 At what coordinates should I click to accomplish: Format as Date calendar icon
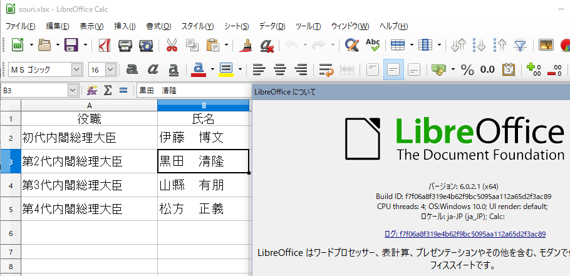[508, 69]
